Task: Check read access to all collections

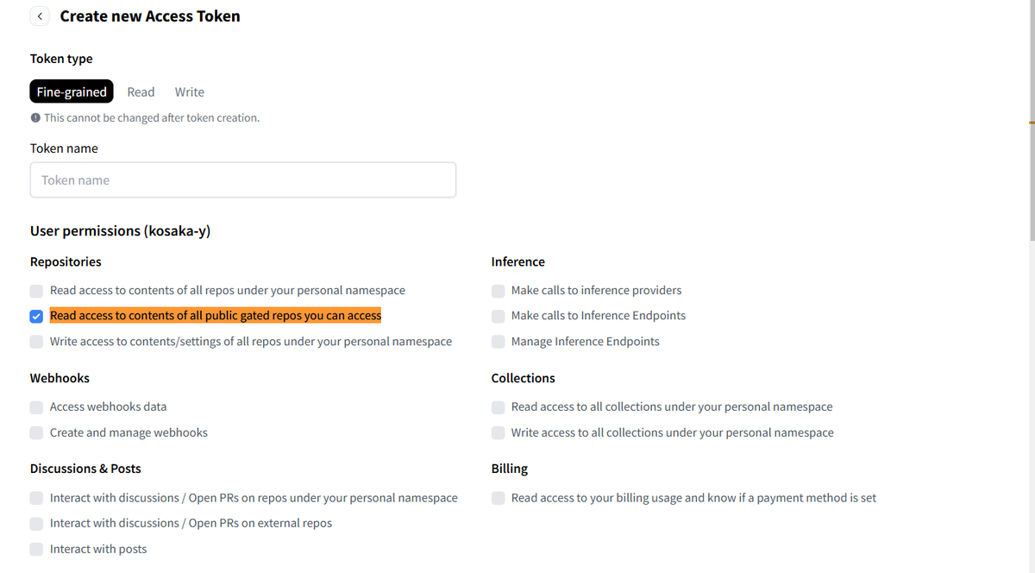Action: [499, 407]
